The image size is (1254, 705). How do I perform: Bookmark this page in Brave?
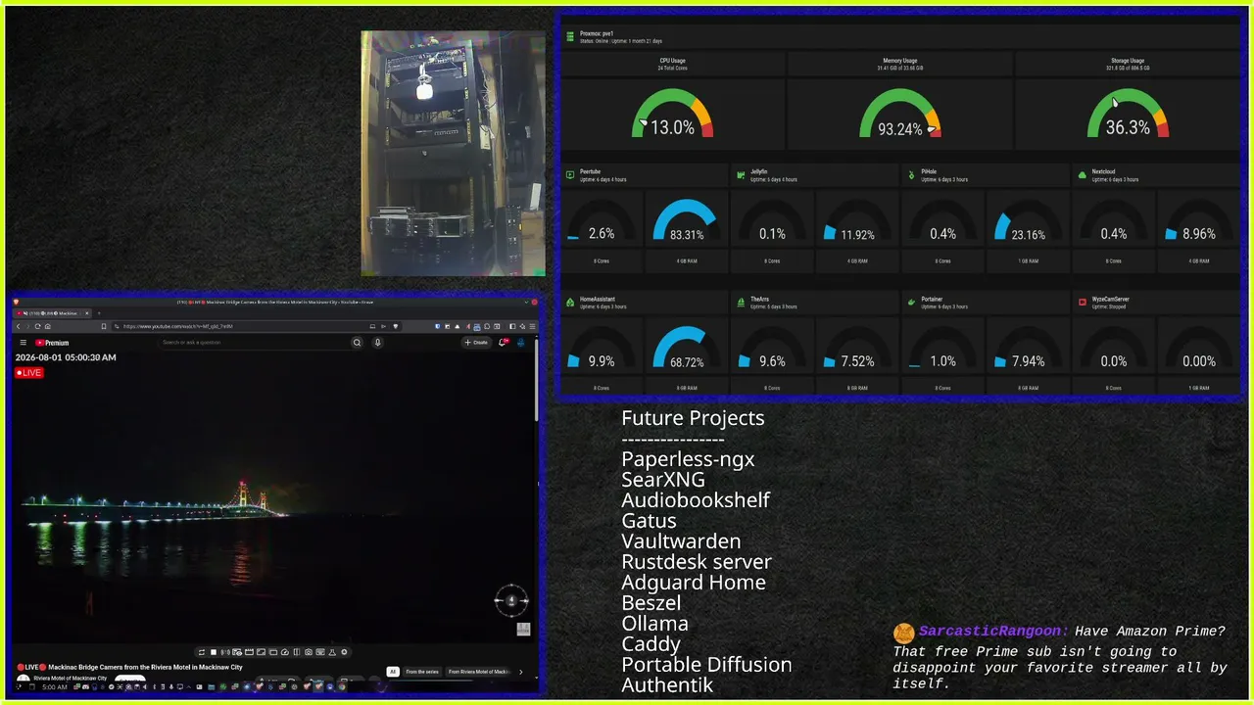point(103,326)
